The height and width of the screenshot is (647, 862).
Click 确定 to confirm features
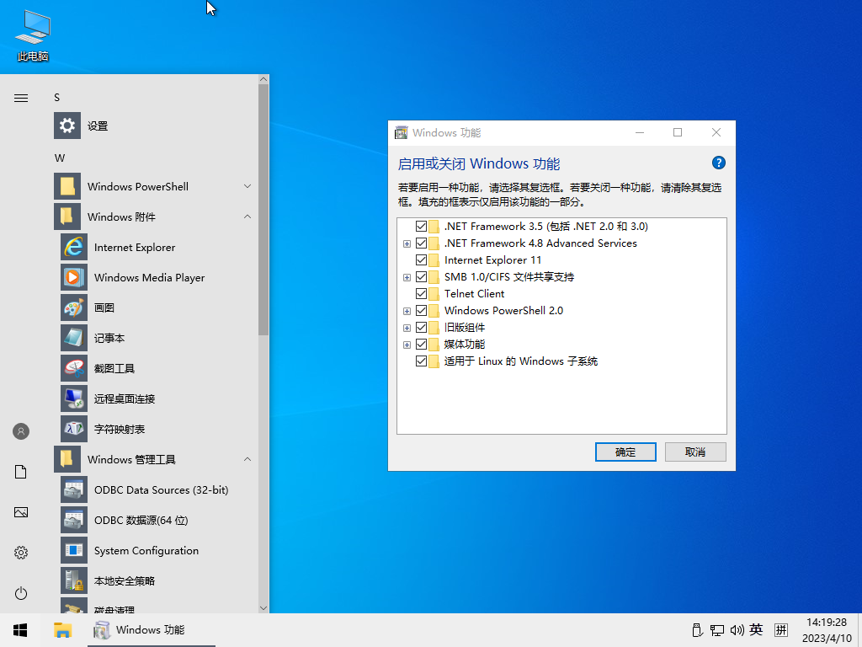tap(625, 452)
